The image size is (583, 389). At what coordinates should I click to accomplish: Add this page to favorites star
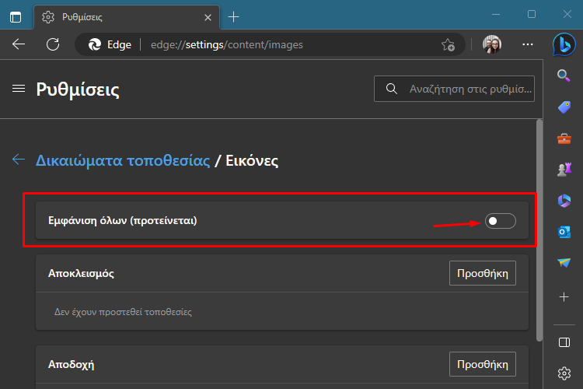tap(448, 45)
